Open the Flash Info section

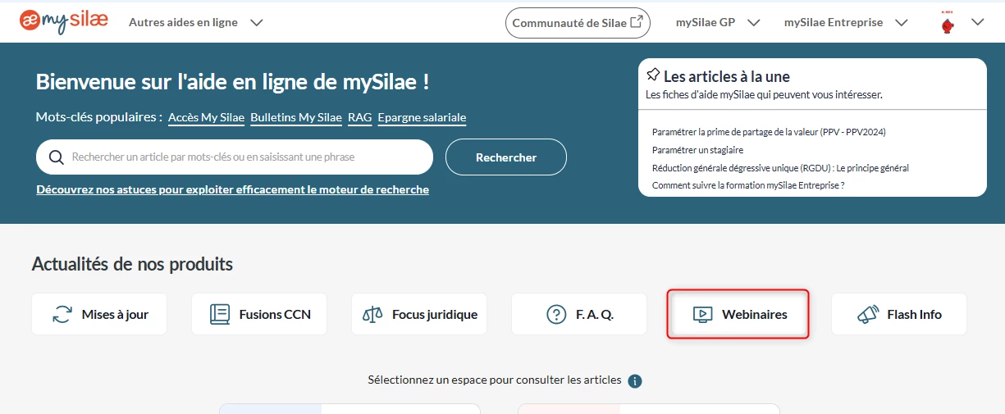[x=899, y=314]
